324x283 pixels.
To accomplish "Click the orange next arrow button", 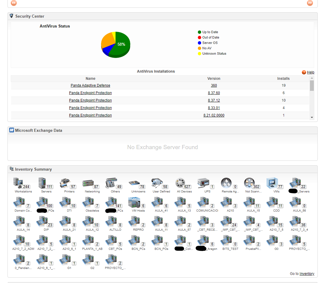I will coord(310,3).
